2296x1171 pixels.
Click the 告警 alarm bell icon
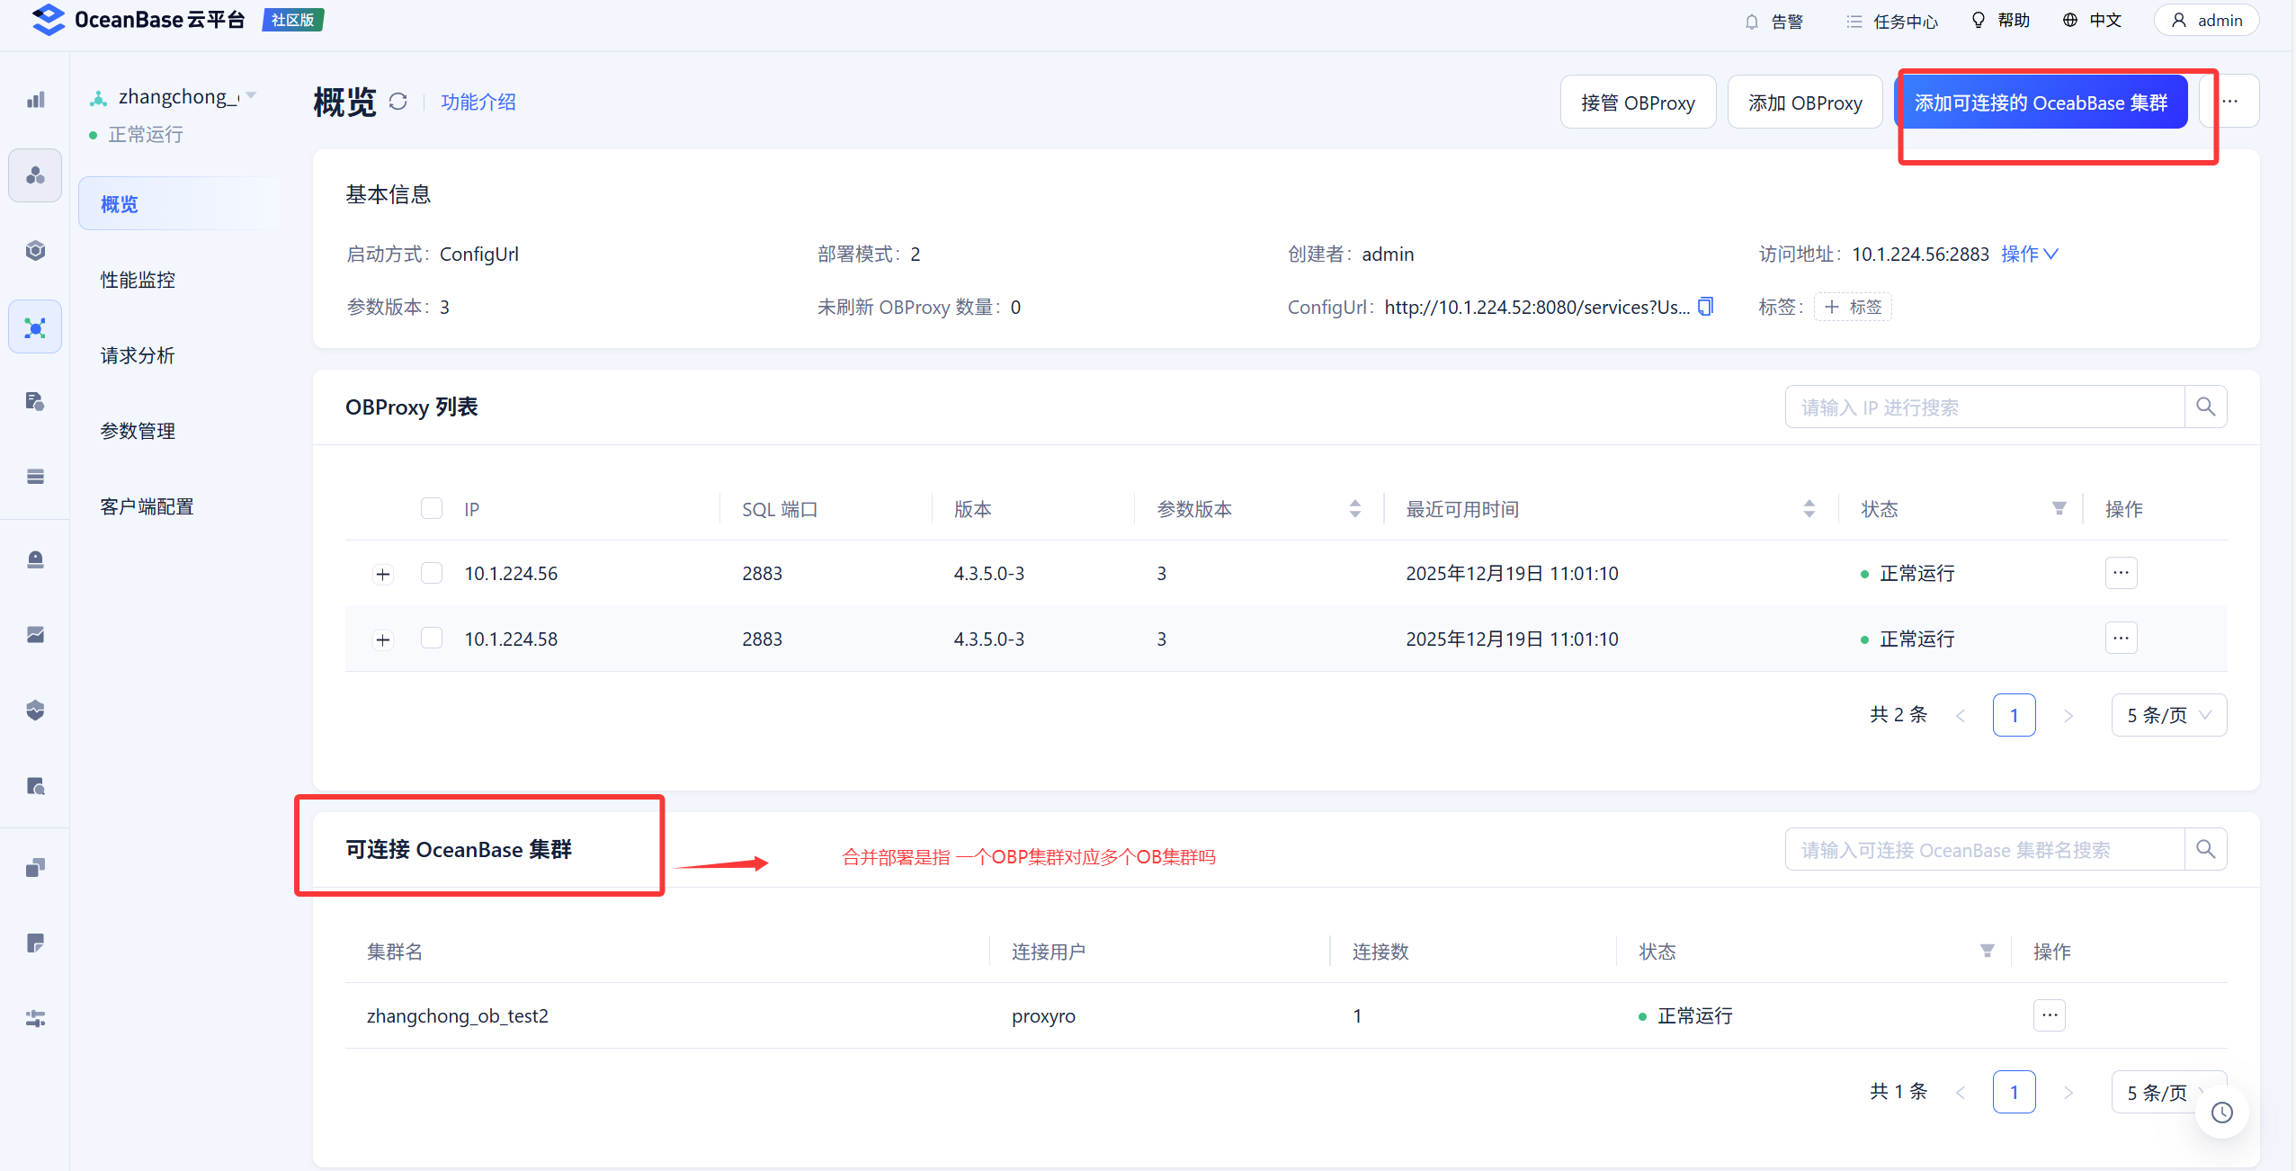click(1751, 21)
